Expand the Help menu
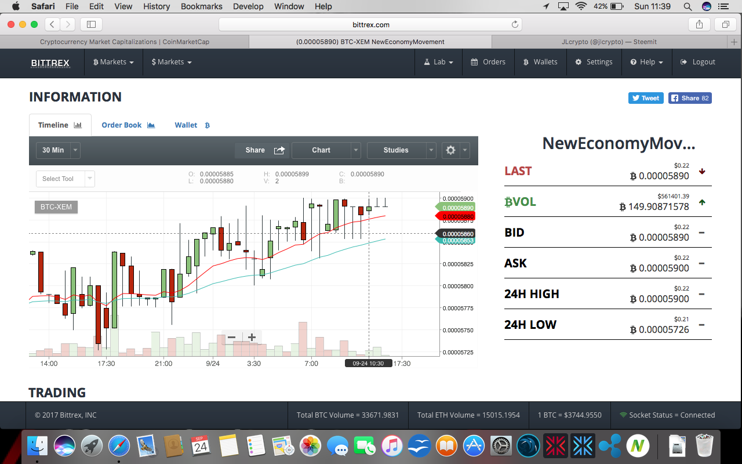742x464 pixels. click(x=646, y=62)
